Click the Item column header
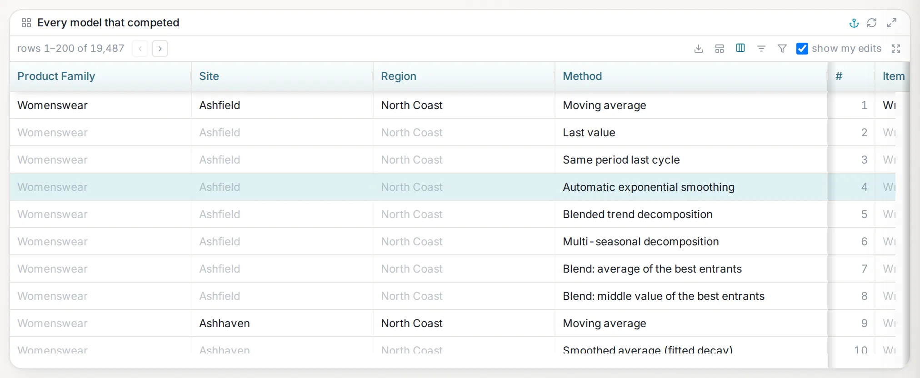 click(x=893, y=76)
